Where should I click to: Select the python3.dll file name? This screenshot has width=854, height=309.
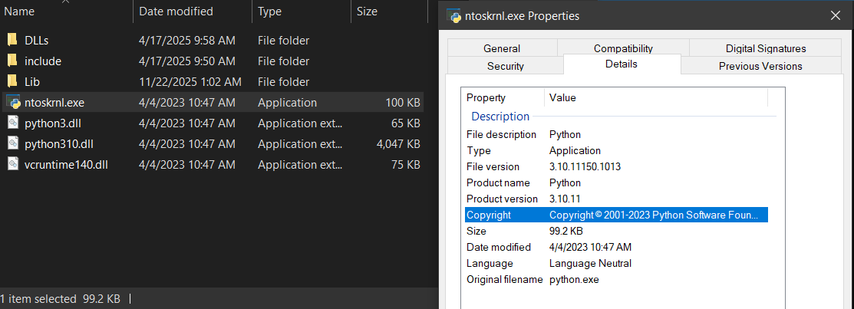pyautogui.click(x=54, y=123)
